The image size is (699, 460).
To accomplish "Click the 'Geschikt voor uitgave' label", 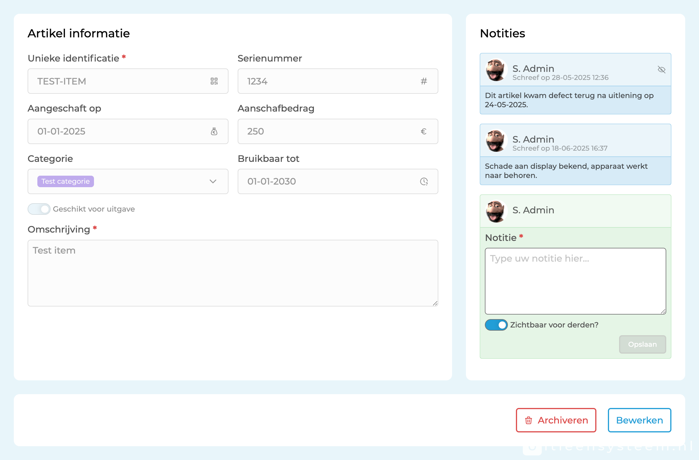I will coord(94,209).
